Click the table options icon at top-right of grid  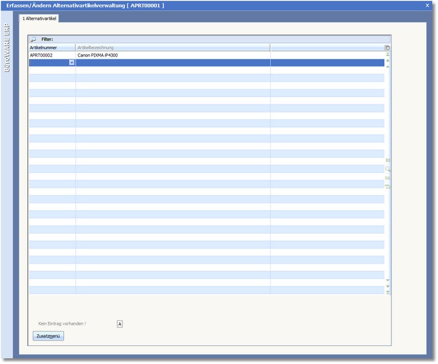[x=387, y=48]
